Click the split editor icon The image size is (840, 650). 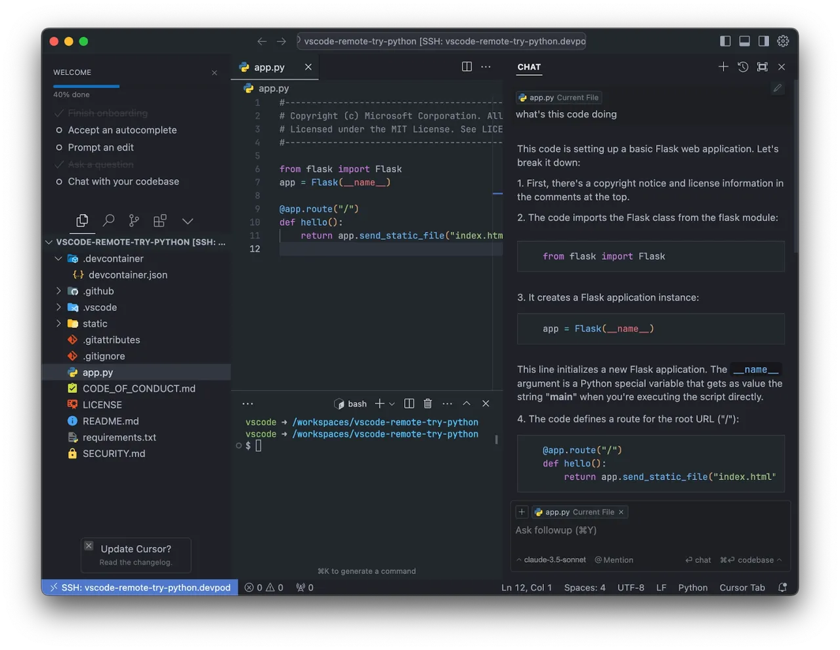tap(467, 67)
